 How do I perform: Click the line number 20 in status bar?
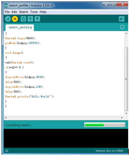pyautogui.click(x=7, y=151)
